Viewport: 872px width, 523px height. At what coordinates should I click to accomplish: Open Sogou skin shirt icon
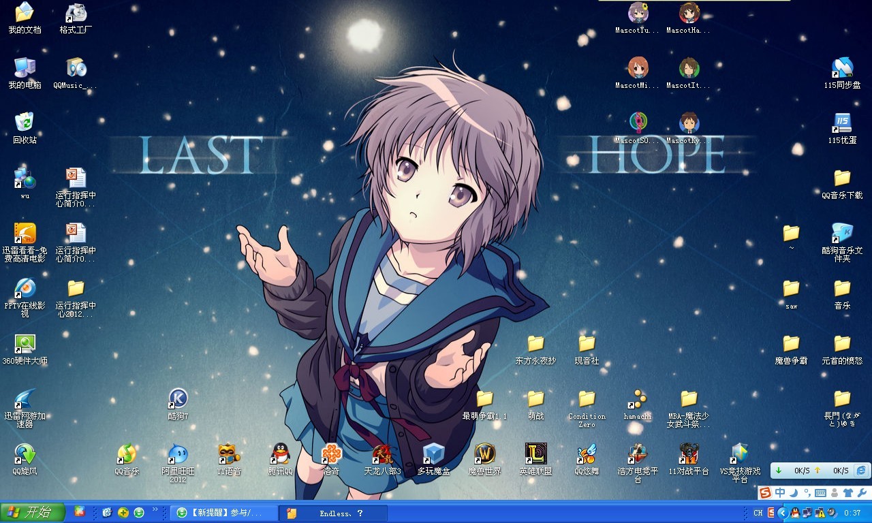[847, 492]
